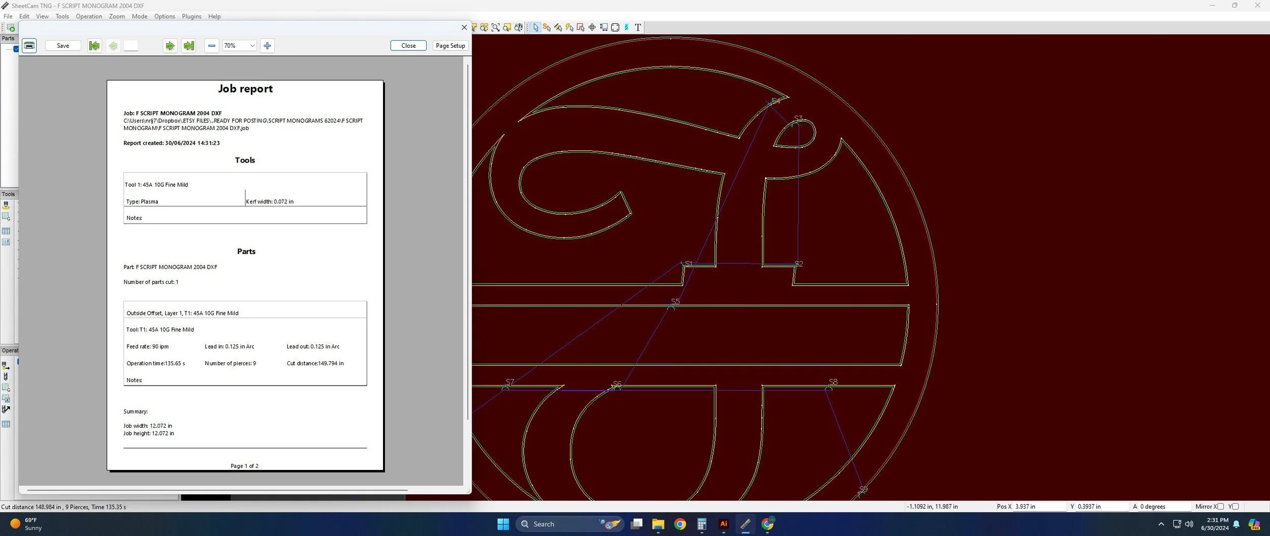Select the resize part tool
Viewport: 1270px width, 536px height.
(x=604, y=27)
